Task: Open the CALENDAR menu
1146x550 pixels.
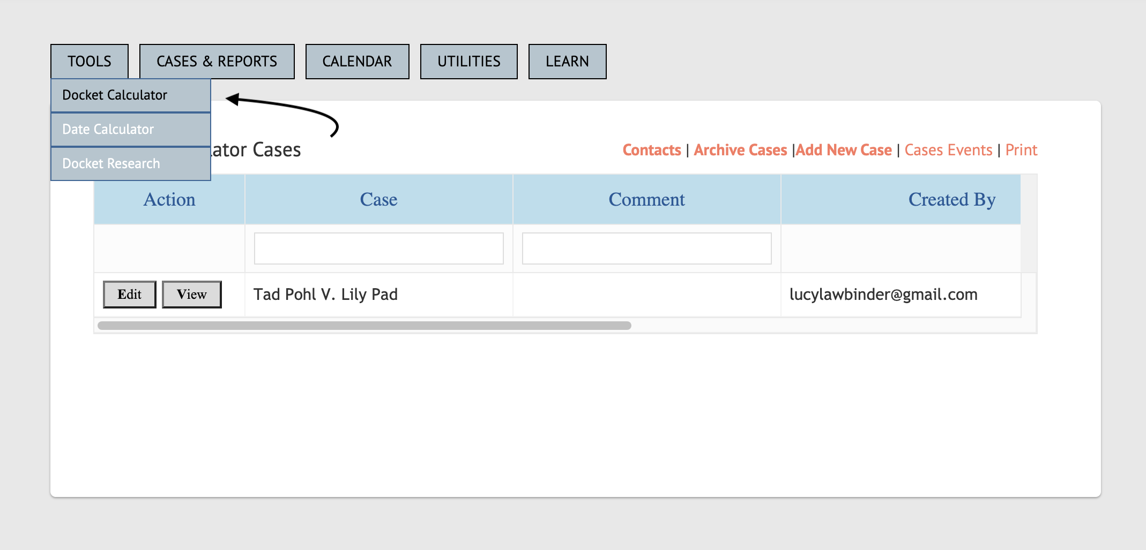Action: point(356,61)
